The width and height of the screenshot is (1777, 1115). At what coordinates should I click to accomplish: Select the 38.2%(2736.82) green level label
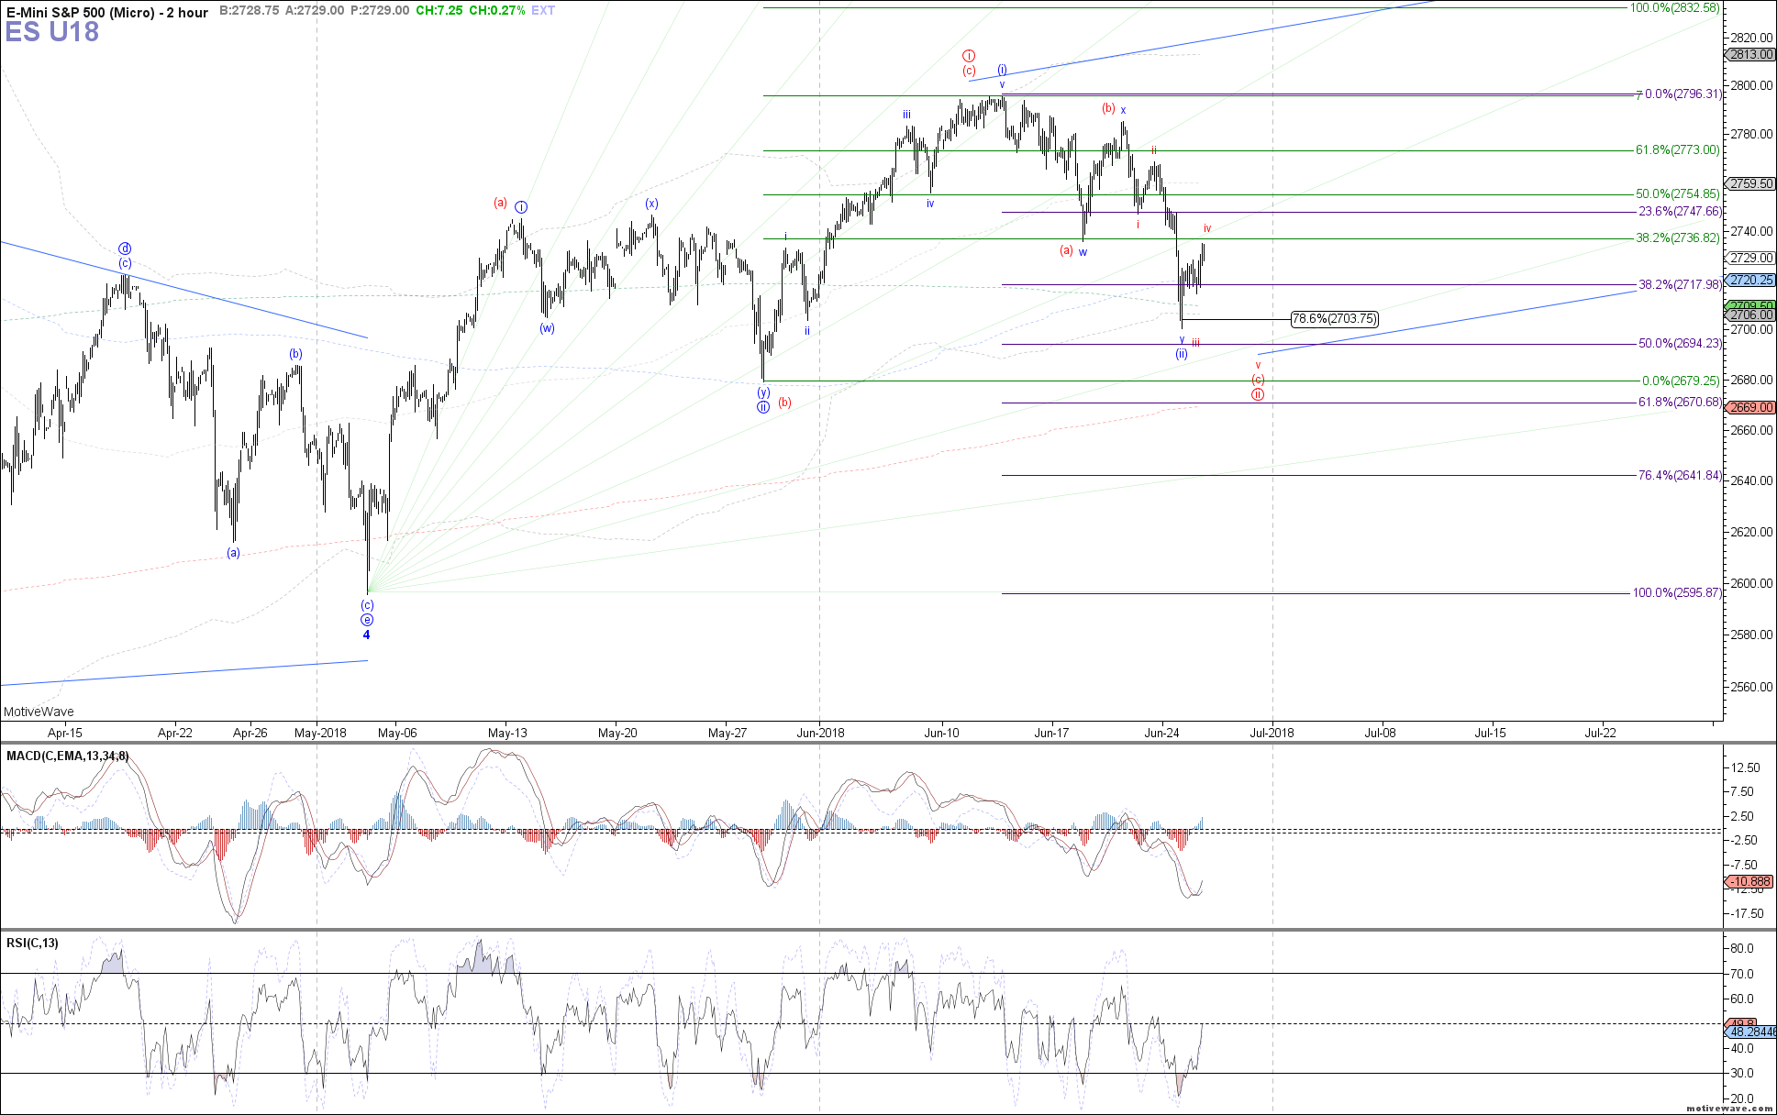1678,238
